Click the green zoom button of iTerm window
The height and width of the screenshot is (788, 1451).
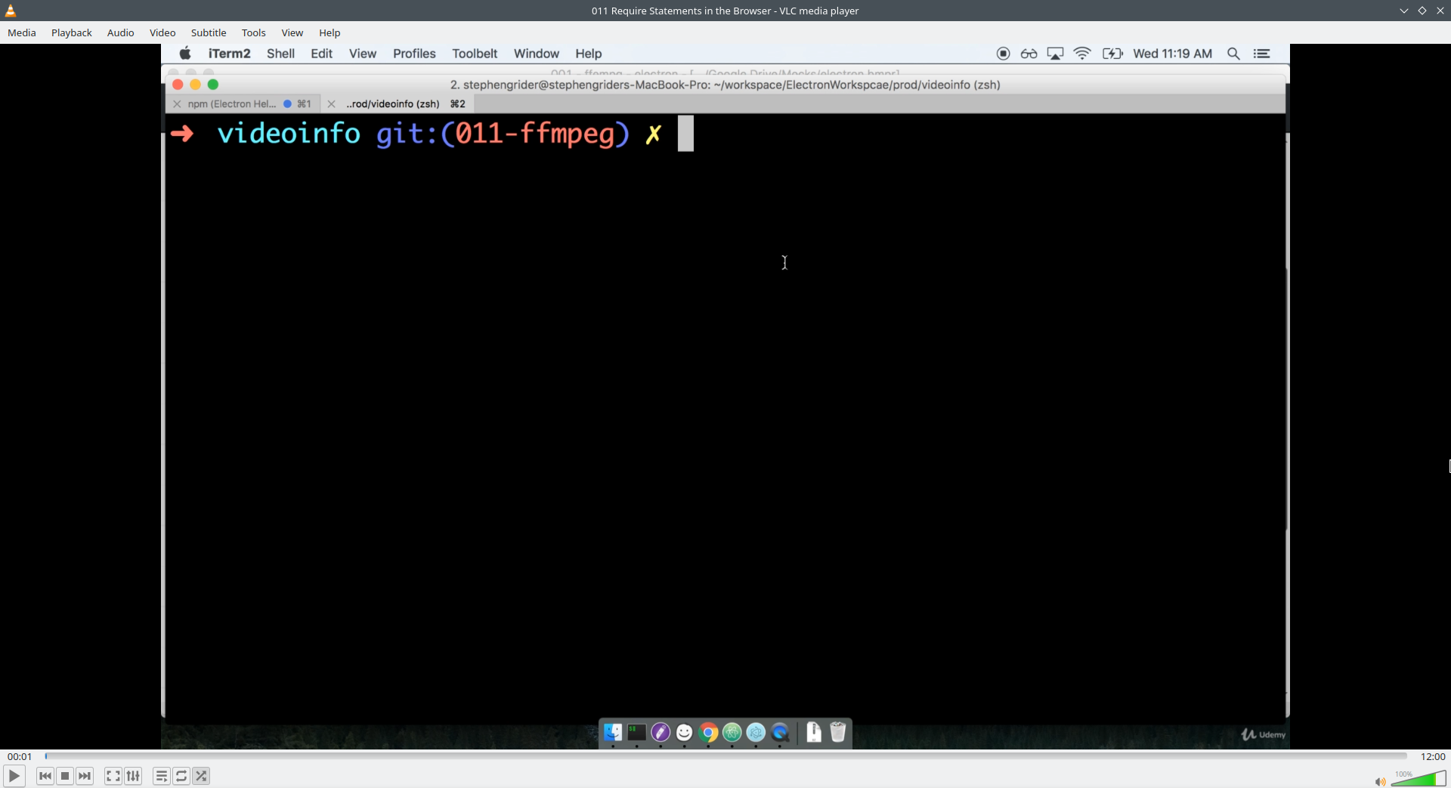(x=213, y=85)
